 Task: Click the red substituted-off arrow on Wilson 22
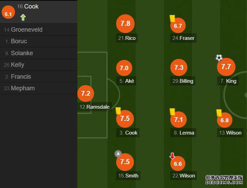(173, 156)
